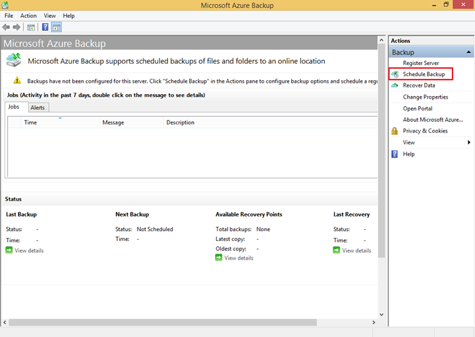Screen dimensions: 475x337
Task: Open the File menu
Action: pos(9,16)
